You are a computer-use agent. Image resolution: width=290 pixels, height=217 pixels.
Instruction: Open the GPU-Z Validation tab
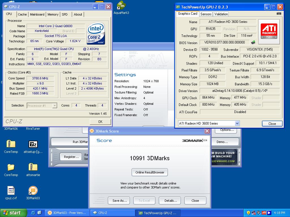[221, 14]
